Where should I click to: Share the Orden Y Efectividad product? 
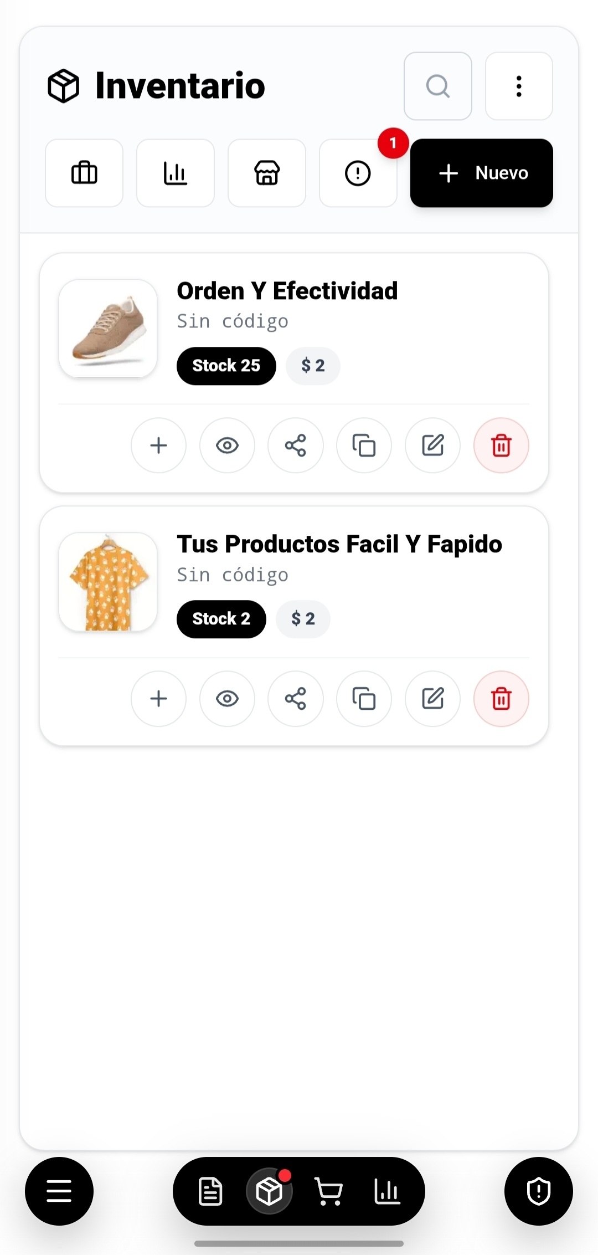(296, 445)
